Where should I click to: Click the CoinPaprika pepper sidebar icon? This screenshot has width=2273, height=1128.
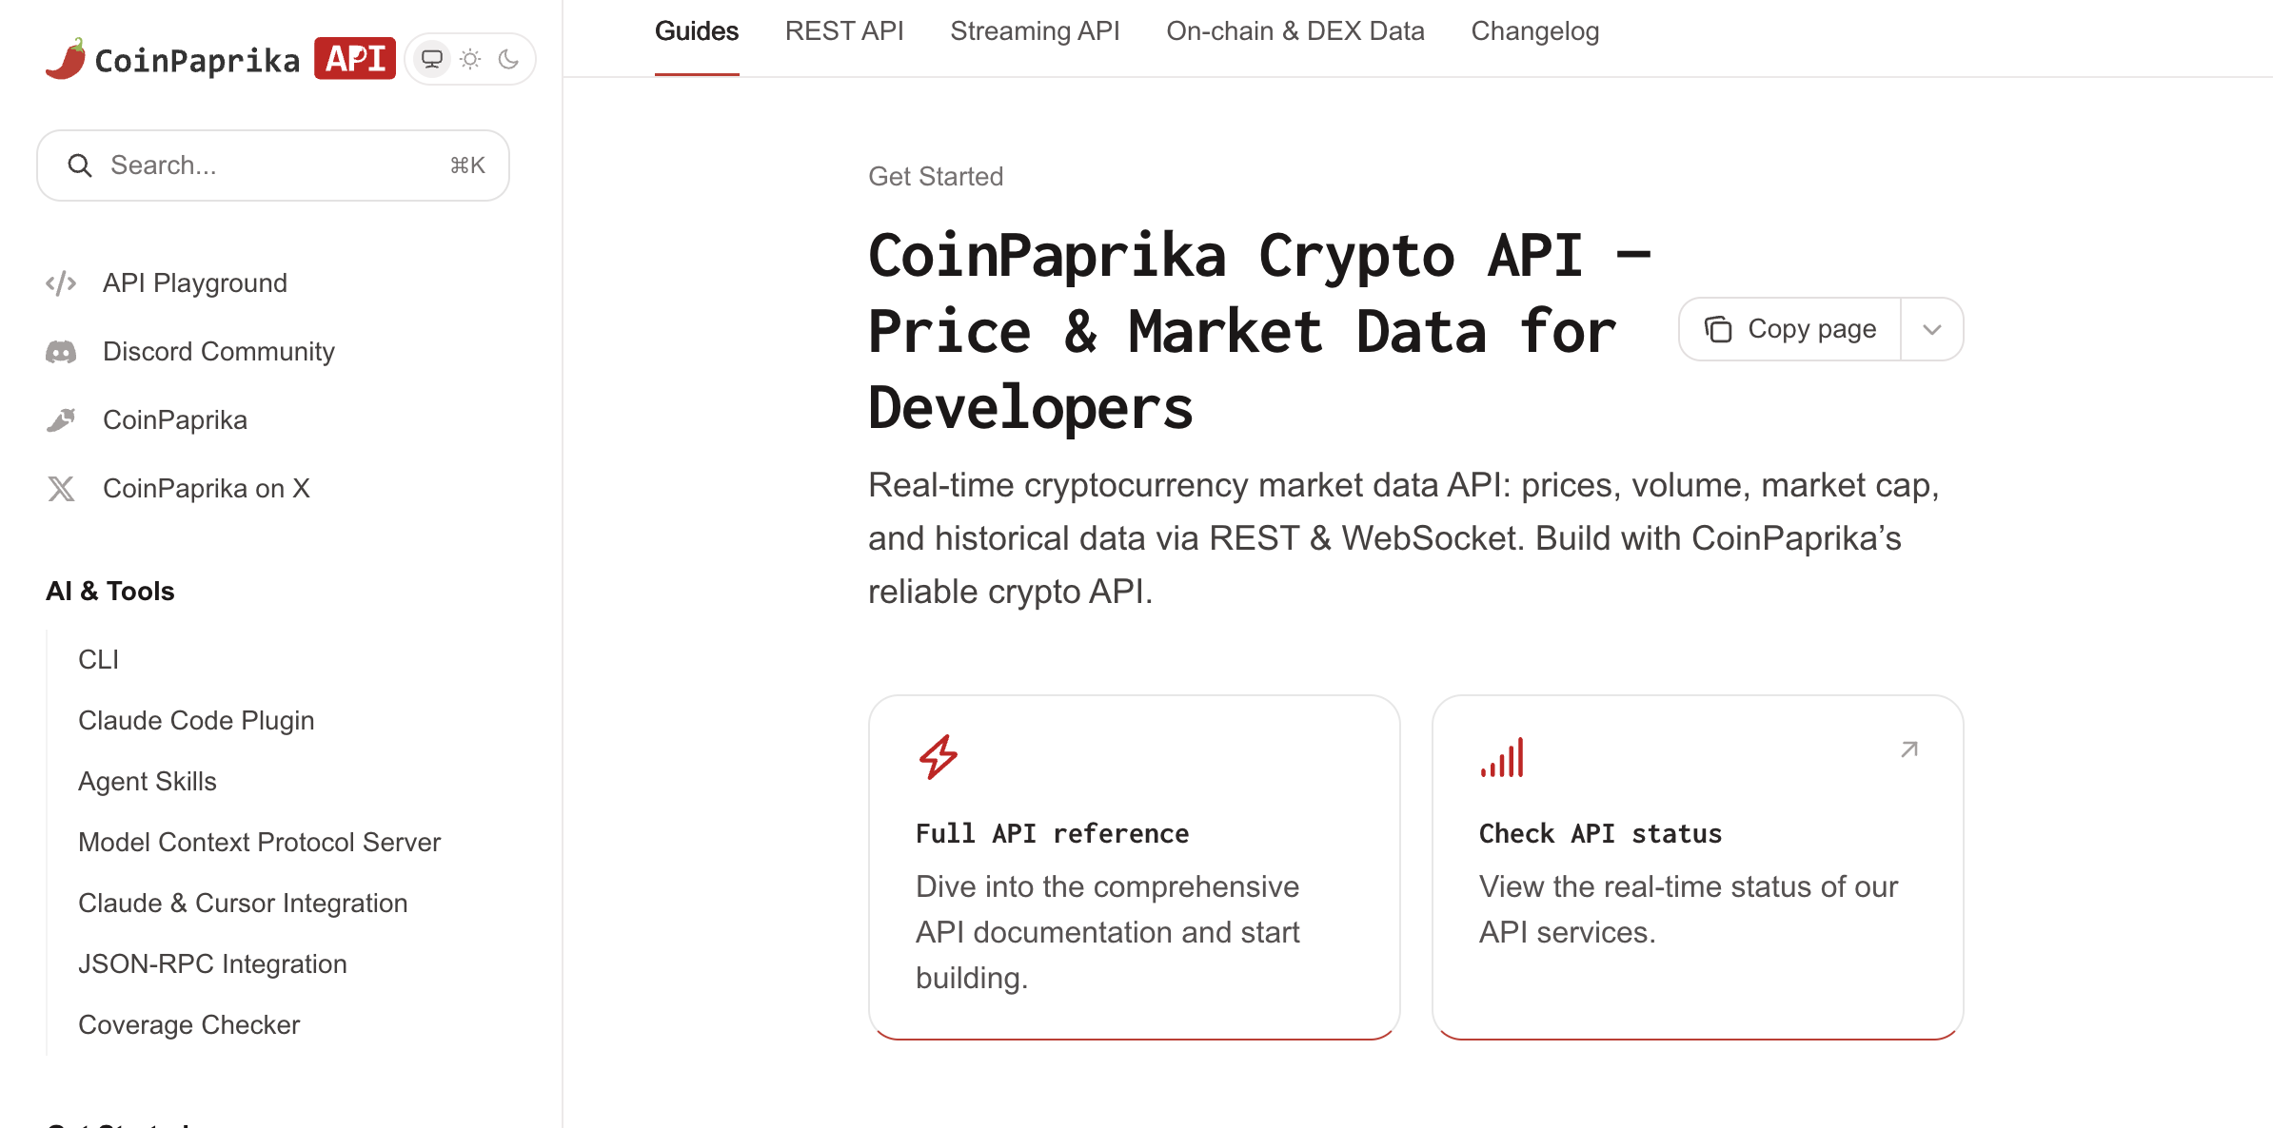61,420
